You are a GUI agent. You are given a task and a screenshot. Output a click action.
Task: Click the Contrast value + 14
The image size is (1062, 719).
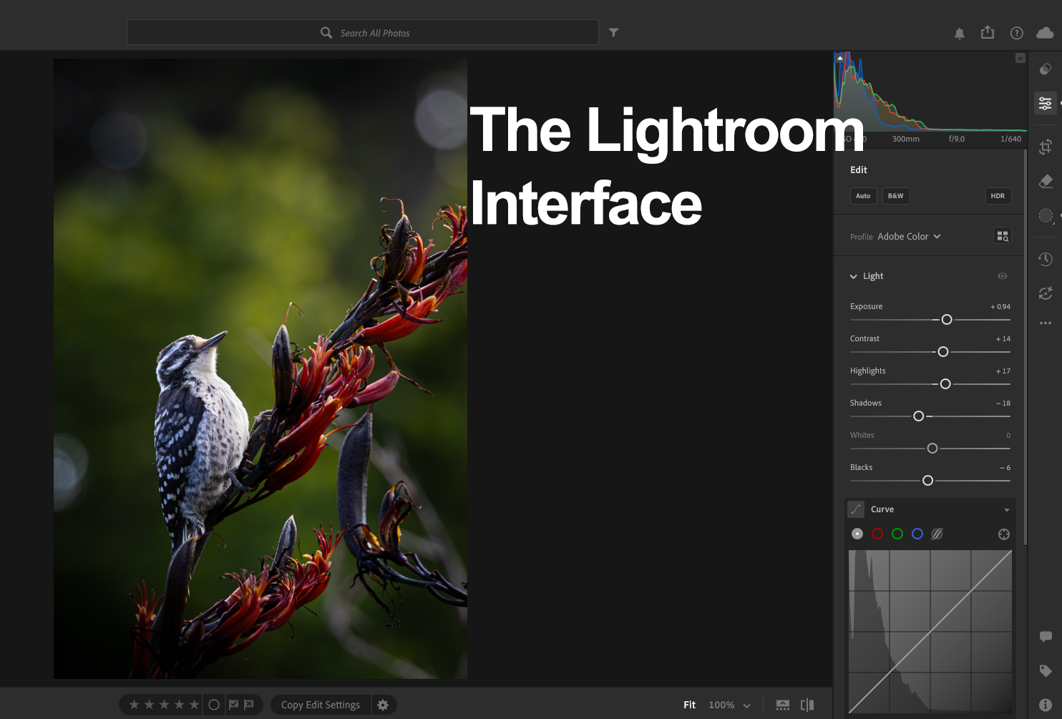[x=1003, y=339]
